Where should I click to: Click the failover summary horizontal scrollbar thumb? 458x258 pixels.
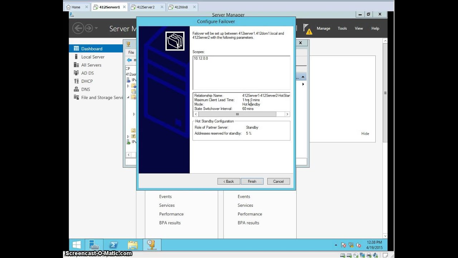pos(237,114)
